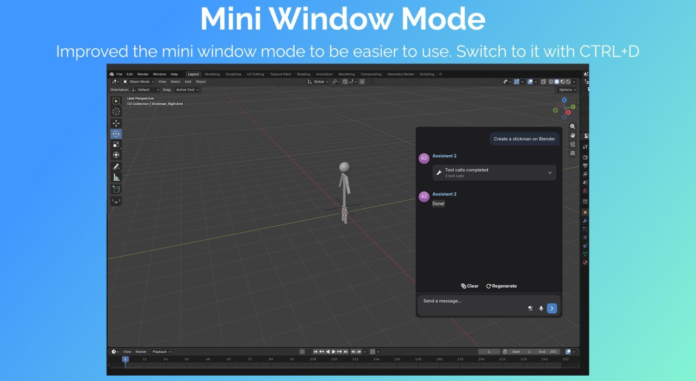
Task: Click the viewport zoom magnifier icon
Action: pos(573,126)
